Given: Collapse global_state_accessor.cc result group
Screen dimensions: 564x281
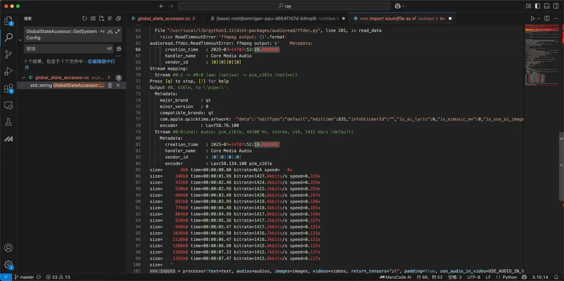Looking at the screenshot, I should click(23, 78).
